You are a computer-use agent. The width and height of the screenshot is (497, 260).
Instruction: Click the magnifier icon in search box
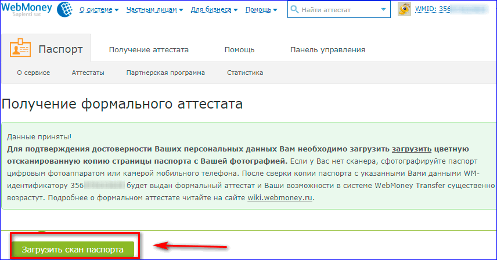pos(294,10)
